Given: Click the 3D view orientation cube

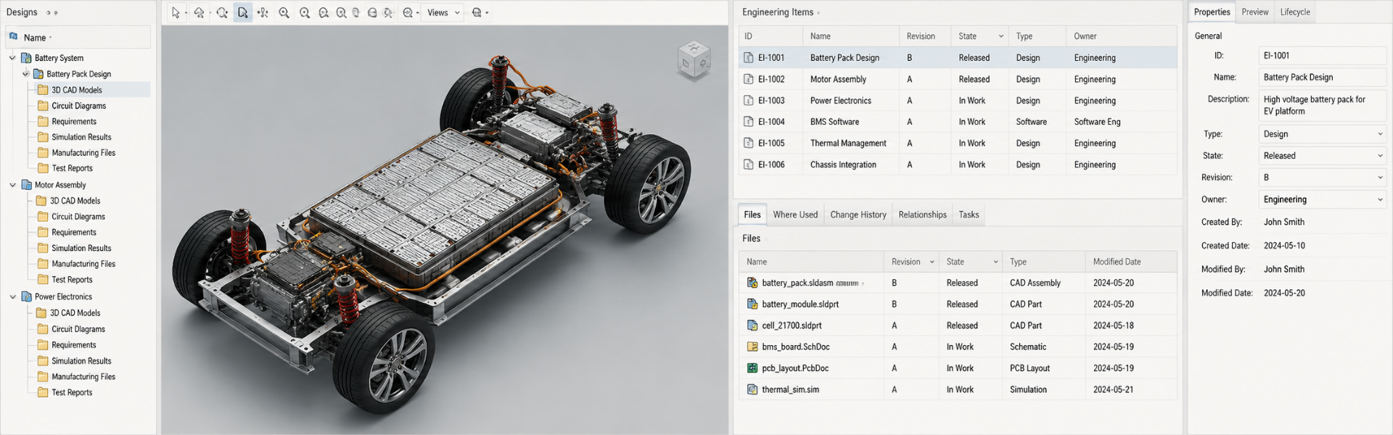Looking at the screenshot, I should point(693,59).
